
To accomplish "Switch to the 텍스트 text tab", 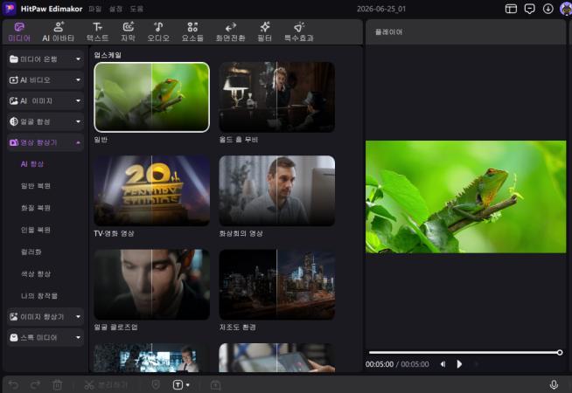I will click(97, 31).
